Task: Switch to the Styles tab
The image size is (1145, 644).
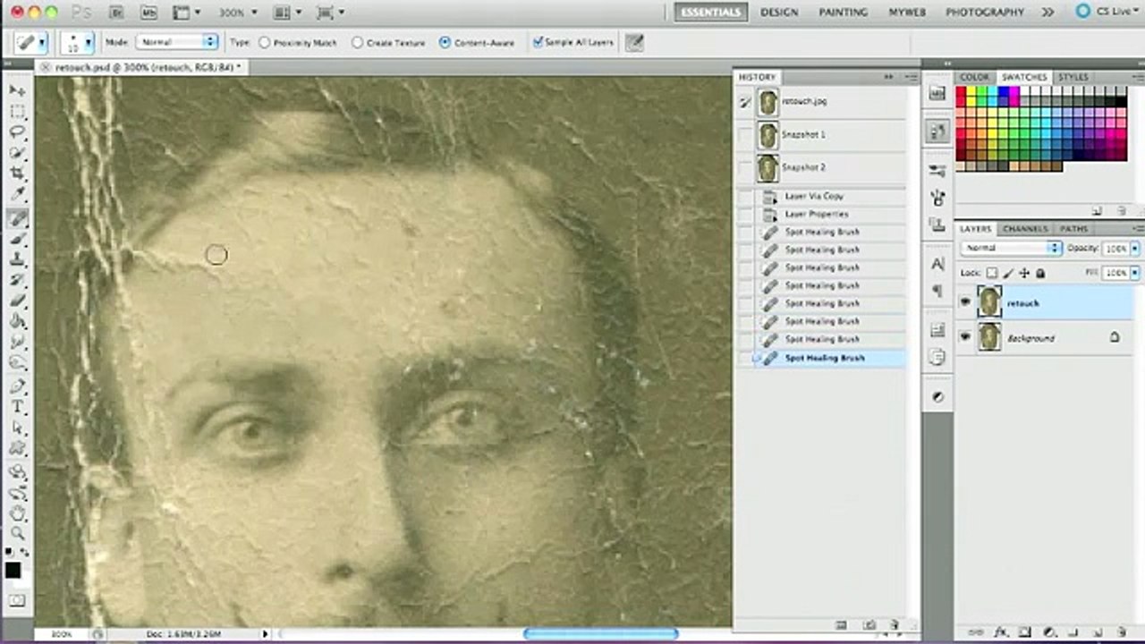Action: [1073, 78]
